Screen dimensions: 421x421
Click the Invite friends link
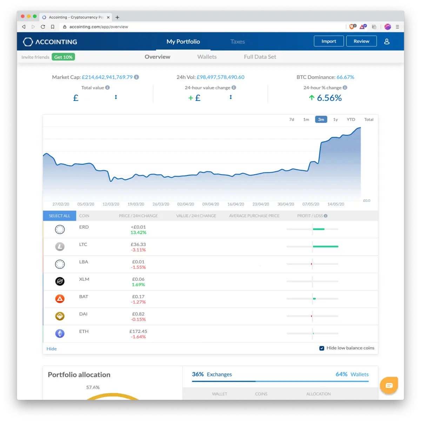(x=35, y=57)
